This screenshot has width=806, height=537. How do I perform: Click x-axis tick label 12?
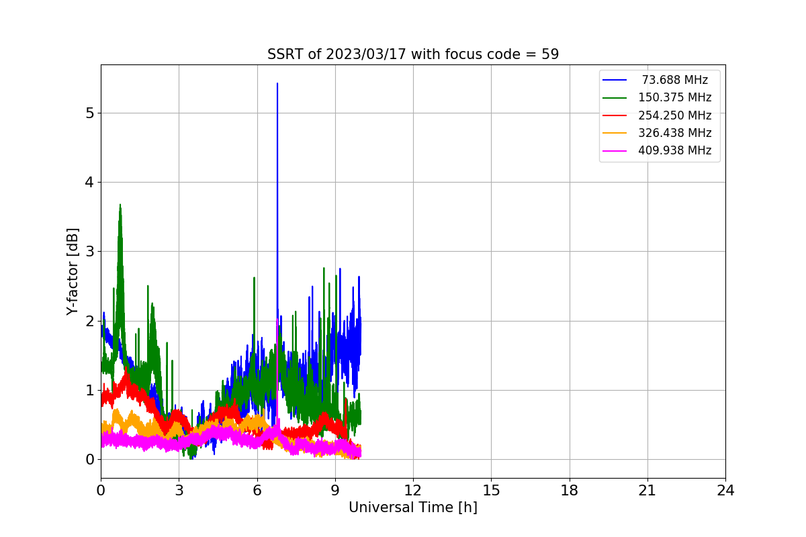tap(413, 491)
